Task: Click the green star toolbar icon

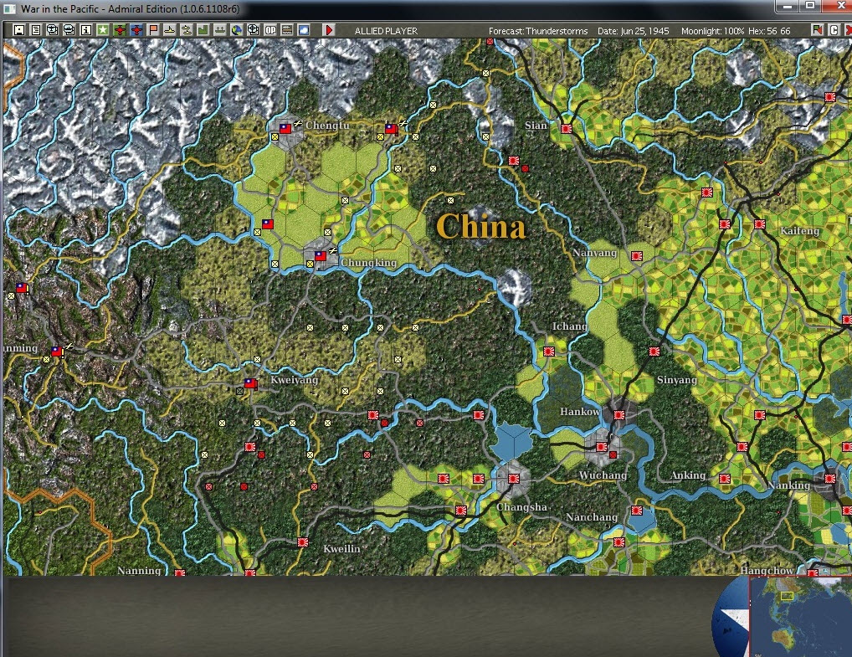Action: pos(103,30)
